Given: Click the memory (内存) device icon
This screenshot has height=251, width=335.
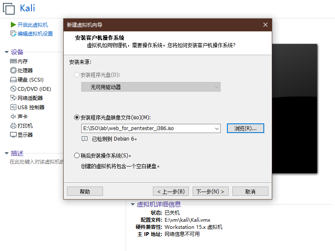Looking at the screenshot, I should 13,61.
